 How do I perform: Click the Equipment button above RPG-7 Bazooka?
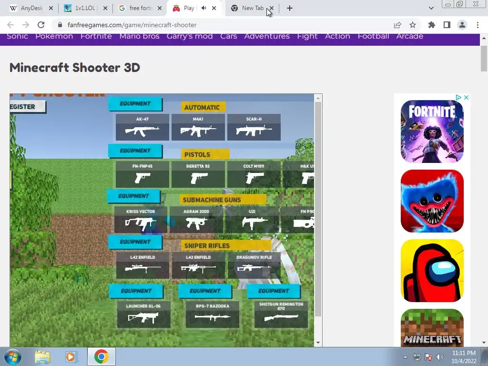point(205,291)
